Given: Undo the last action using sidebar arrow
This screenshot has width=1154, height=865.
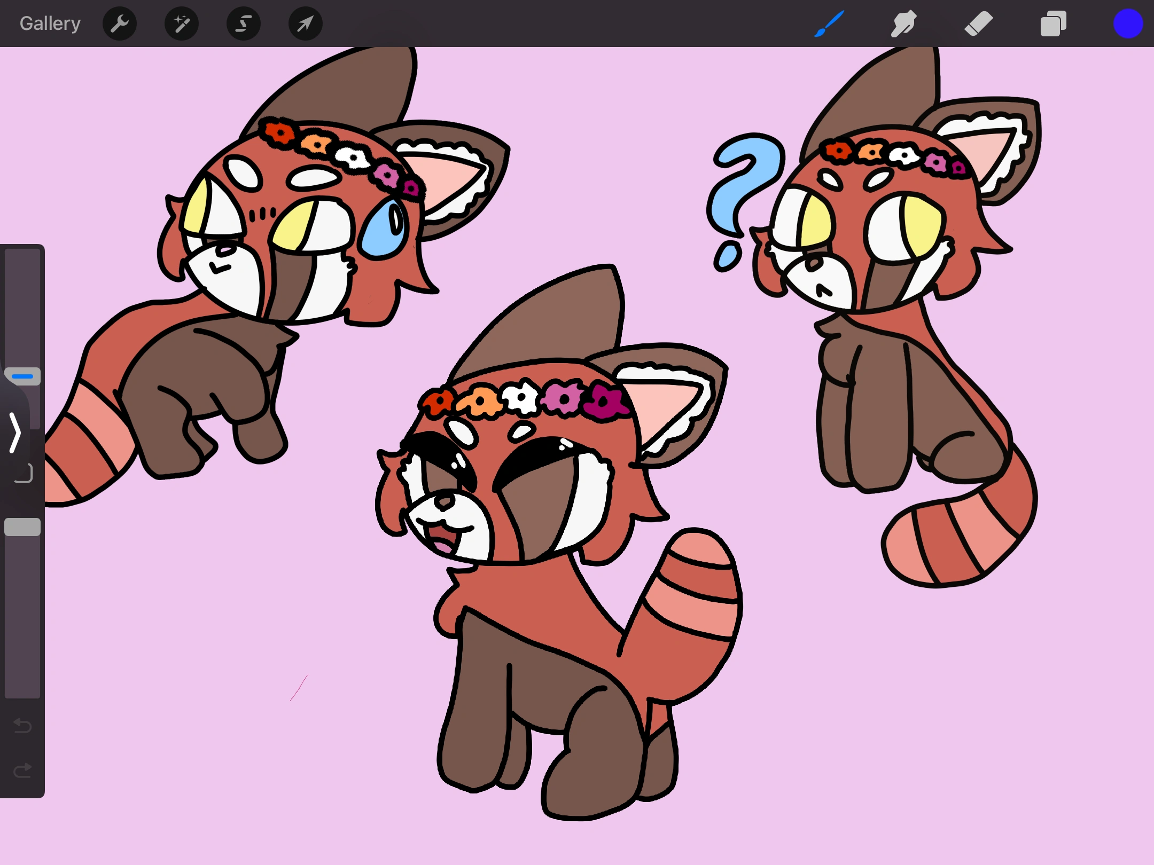Looking at the screenshot, I should 22,726.
